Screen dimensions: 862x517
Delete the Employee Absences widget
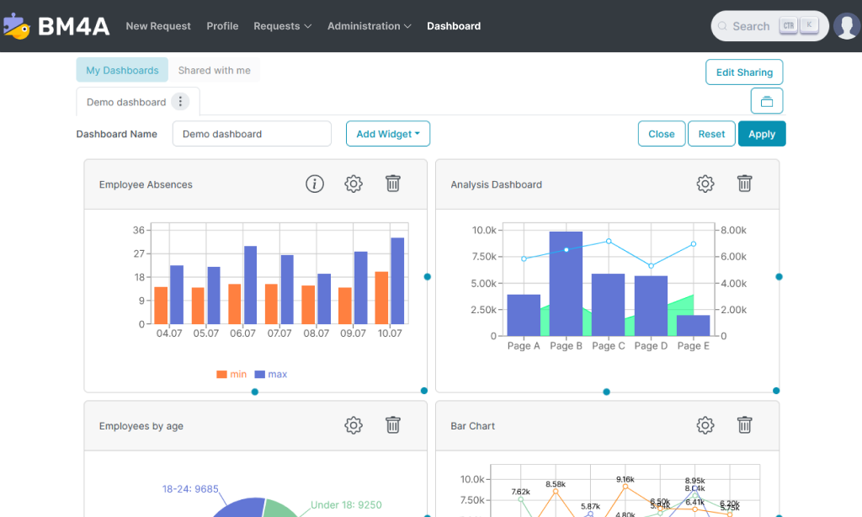[x=393, y=184]
